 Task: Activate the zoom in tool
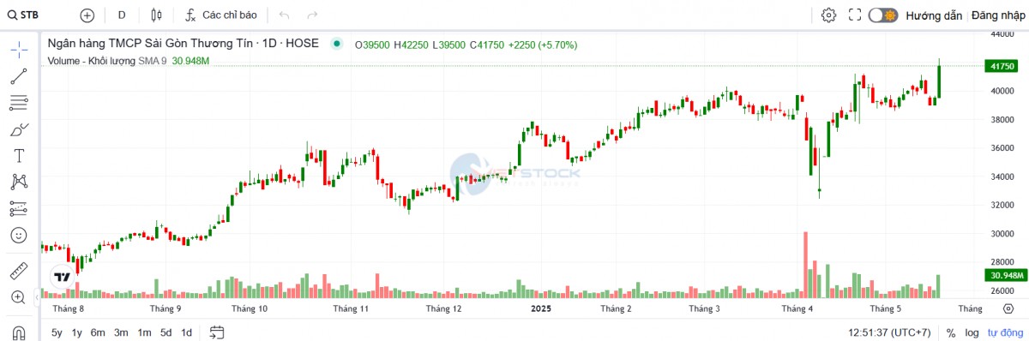18,297
